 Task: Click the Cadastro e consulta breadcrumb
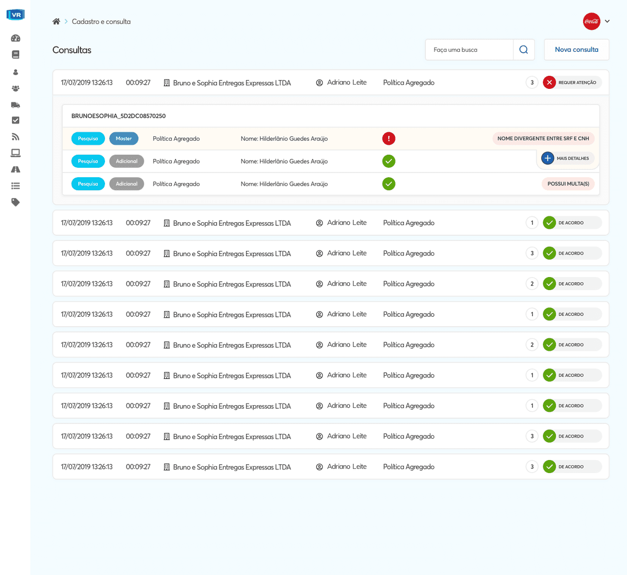(101, 21)
